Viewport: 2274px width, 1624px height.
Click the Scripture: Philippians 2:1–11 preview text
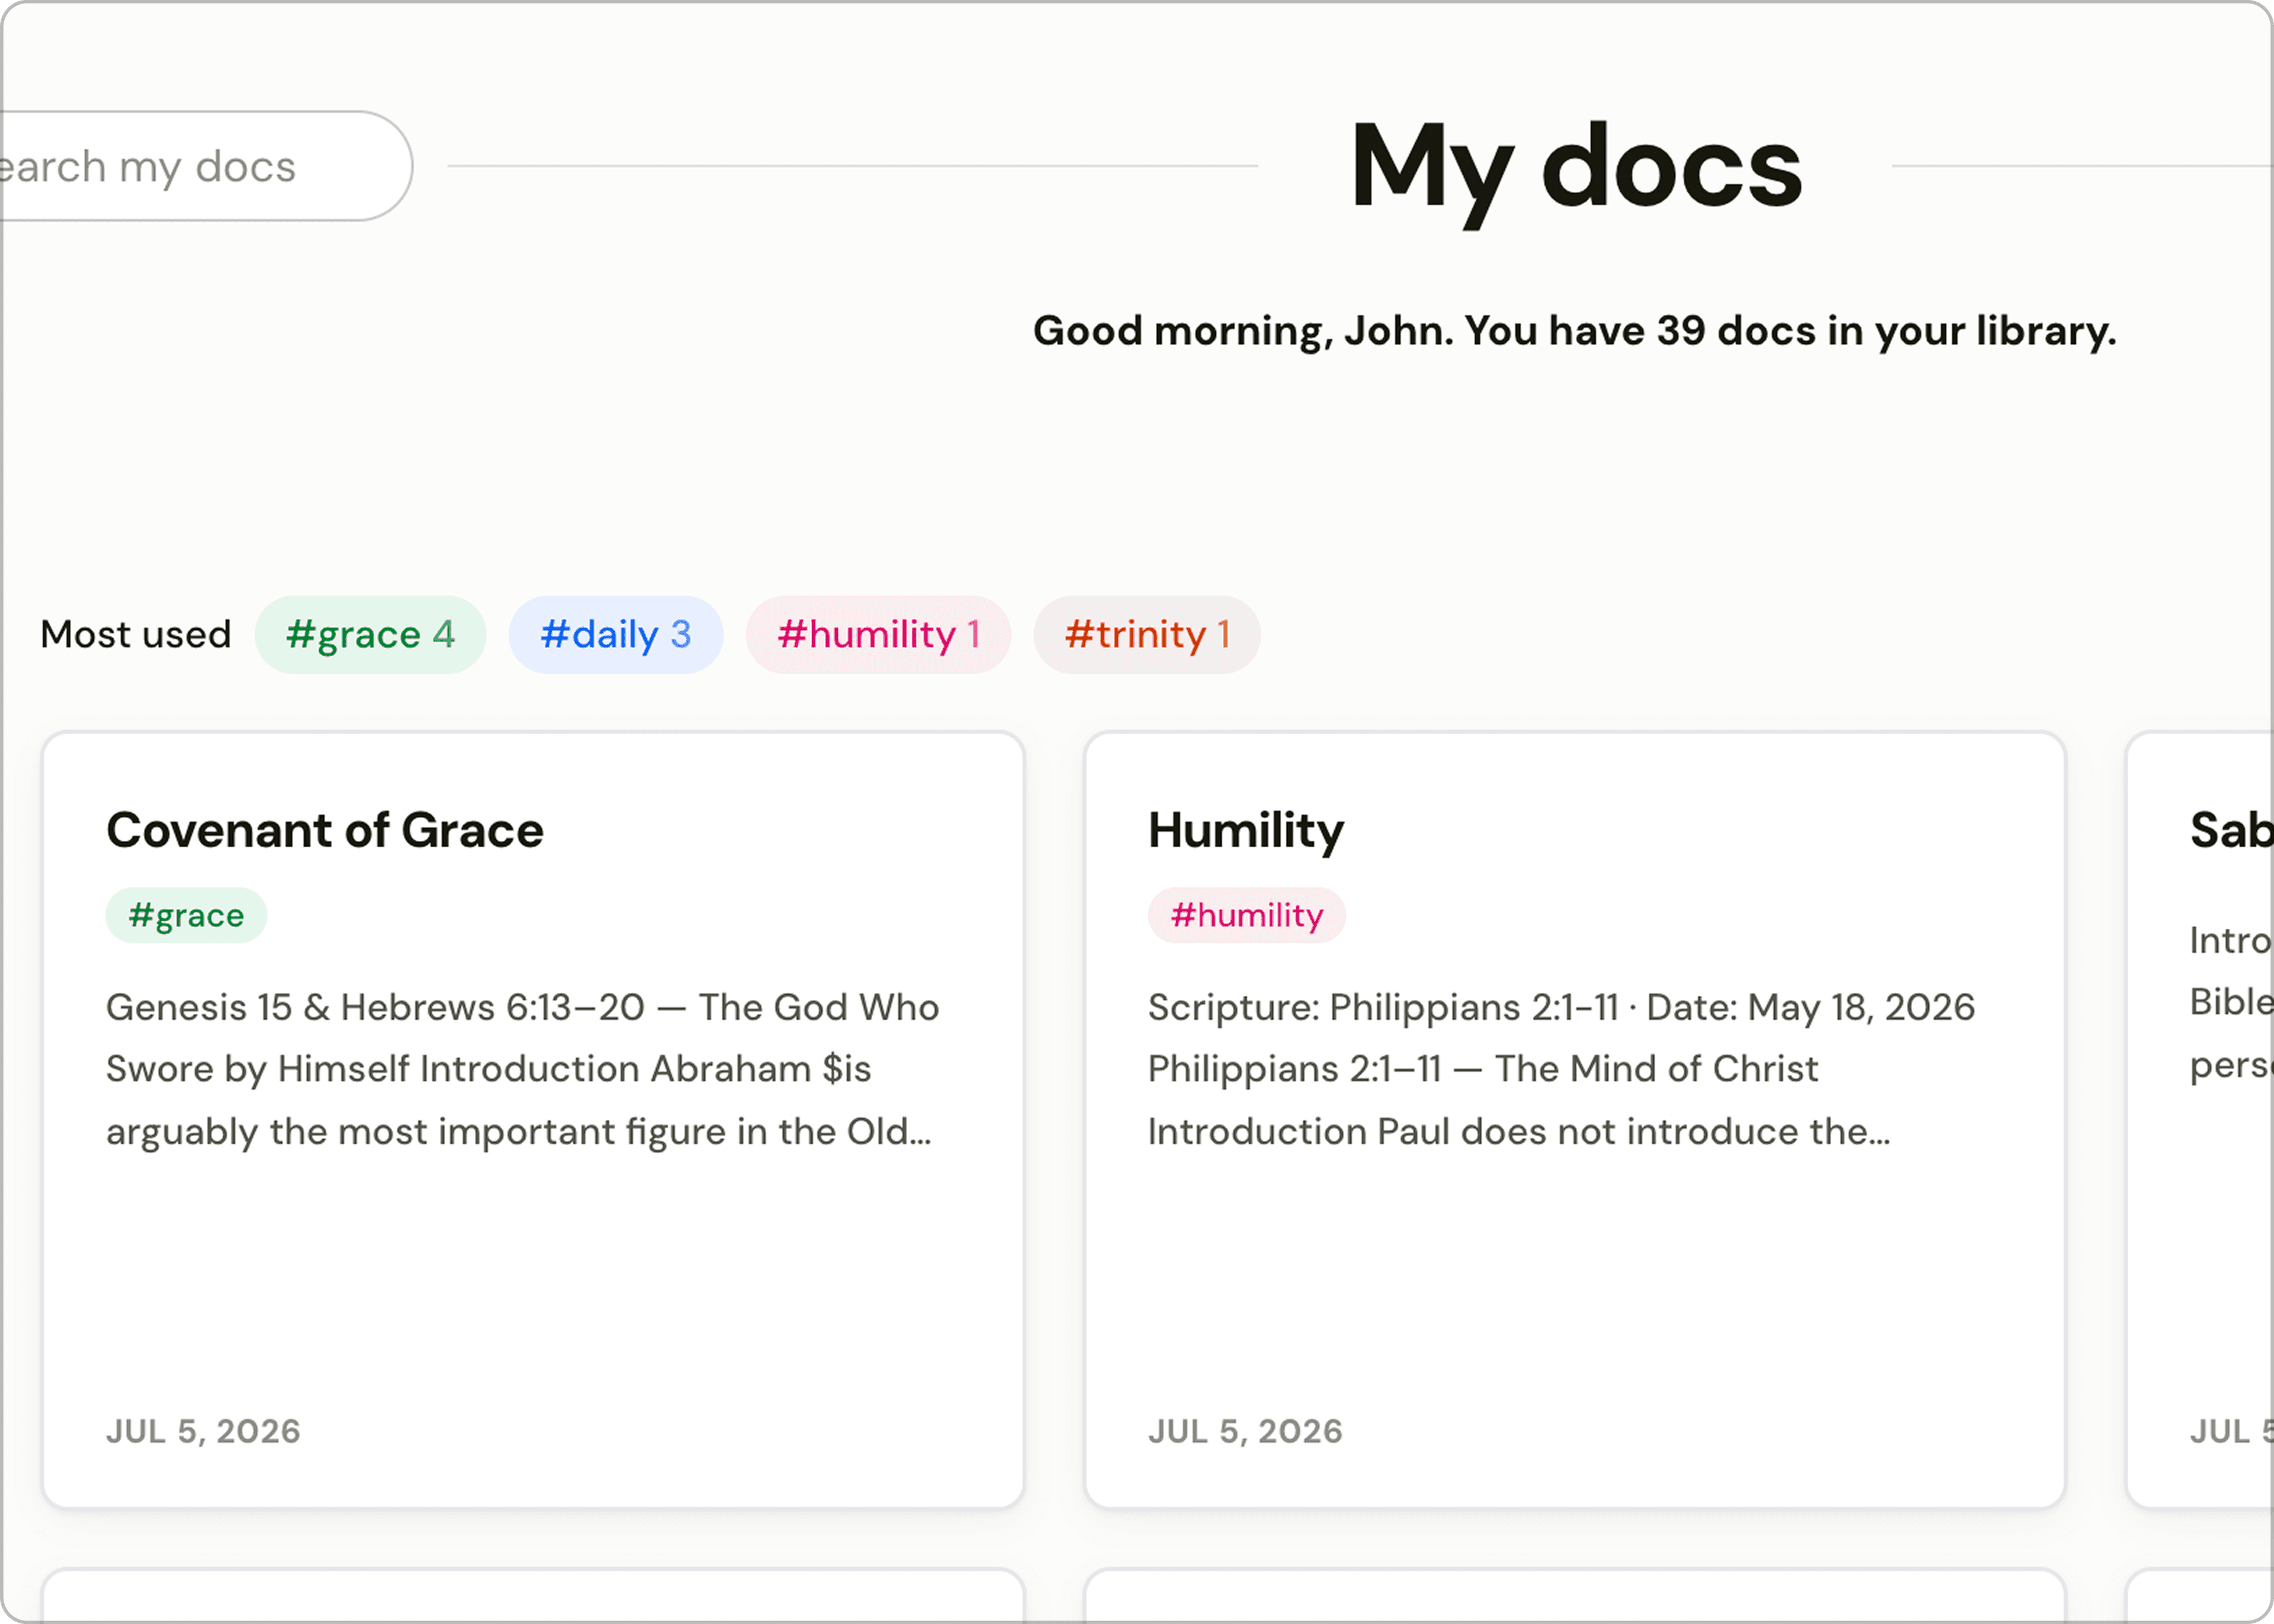point(1561,1069)
